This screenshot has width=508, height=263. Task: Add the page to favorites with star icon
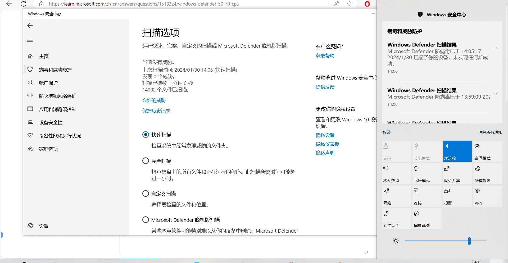click(x=350, y=4)
